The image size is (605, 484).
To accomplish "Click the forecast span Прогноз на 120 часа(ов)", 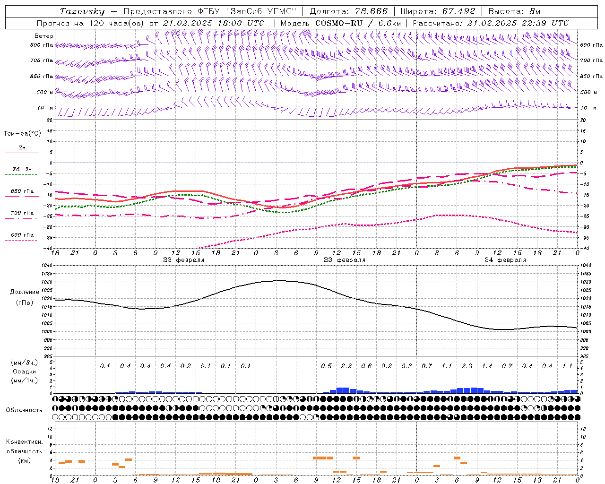I will pyautogui.click(x=91, y=23).
